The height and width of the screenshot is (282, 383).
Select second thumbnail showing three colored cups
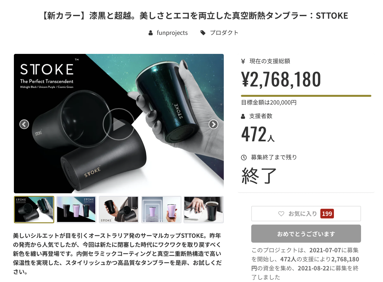tap(77, 209)
